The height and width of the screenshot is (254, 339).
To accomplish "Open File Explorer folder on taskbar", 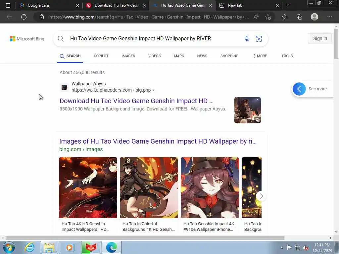I will point(49,247).
